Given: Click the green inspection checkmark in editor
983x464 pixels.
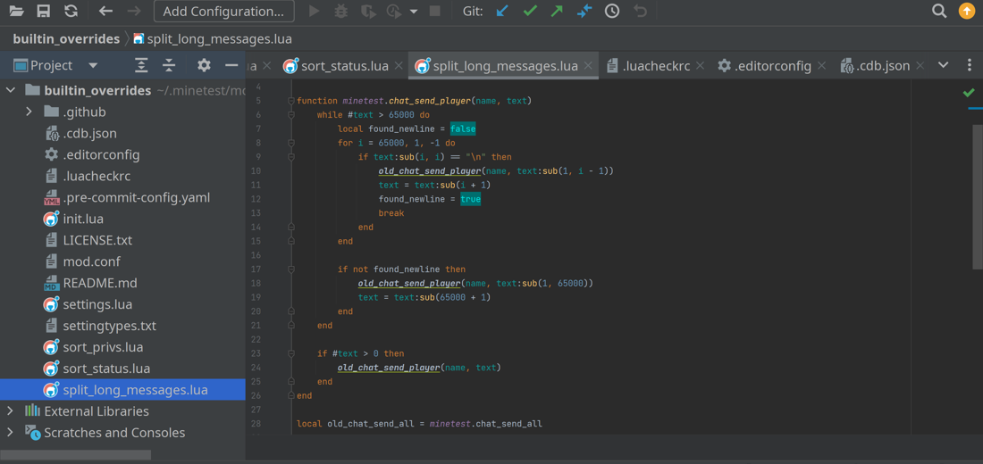Looking at the screenshot, I should click(969, 93).
